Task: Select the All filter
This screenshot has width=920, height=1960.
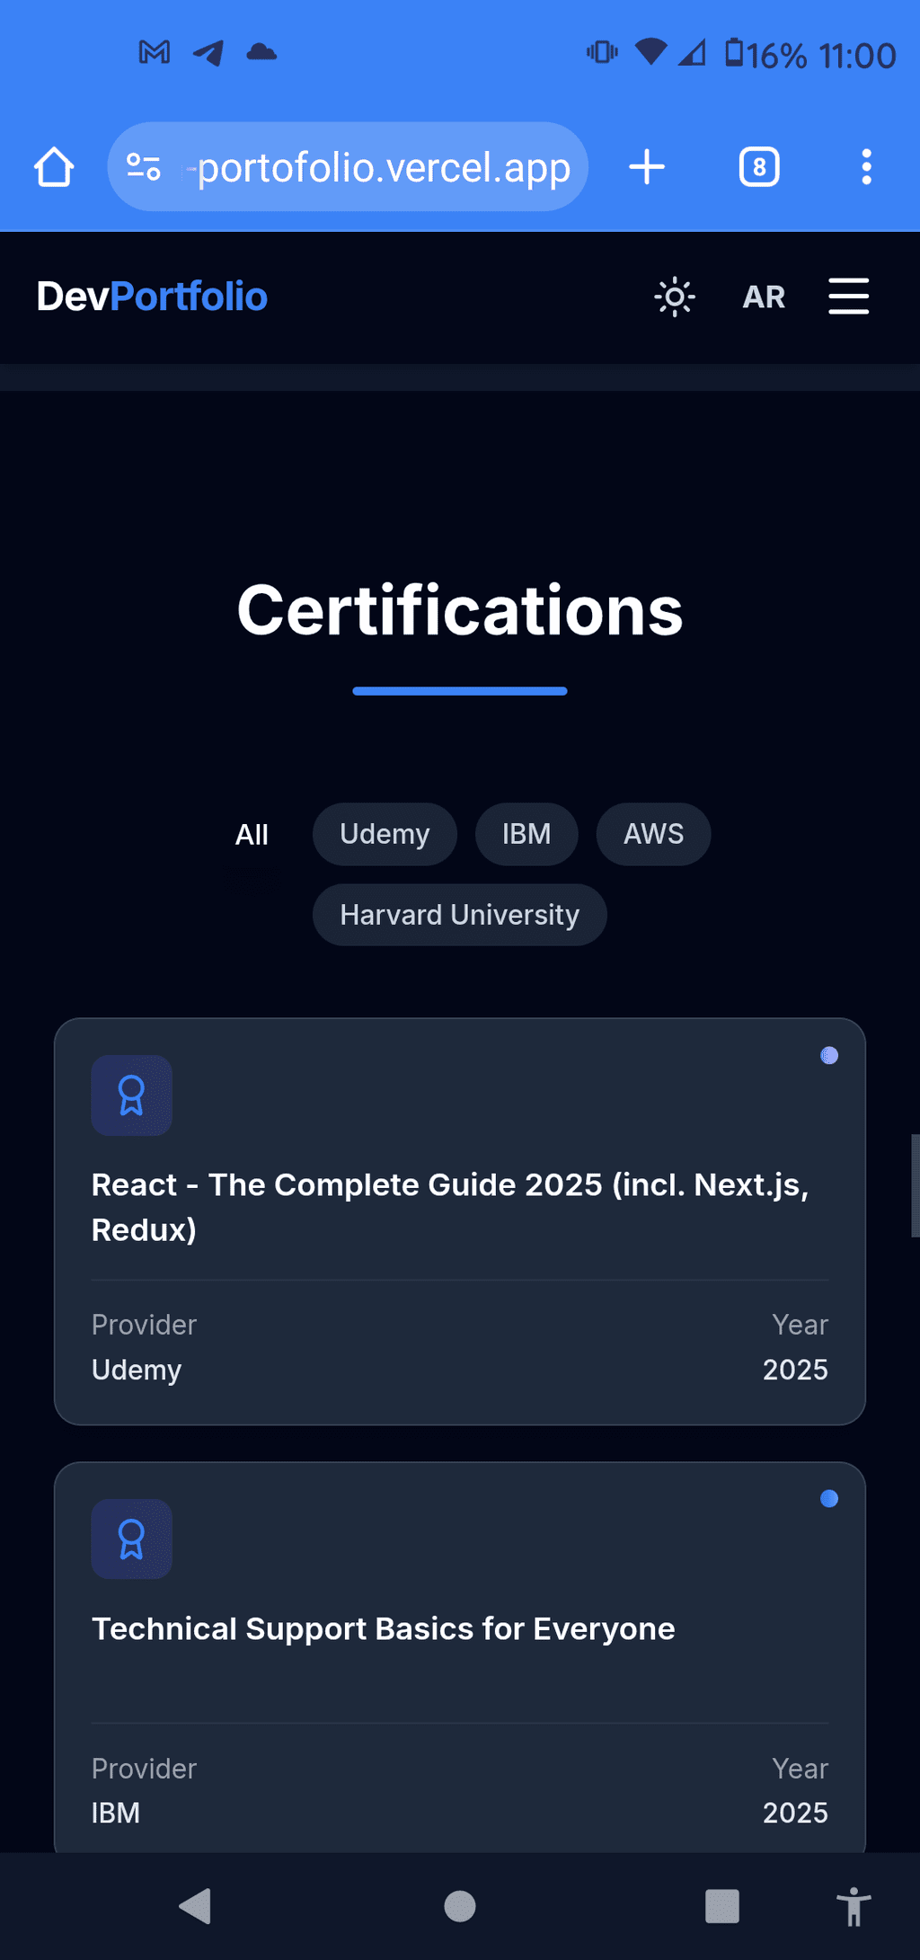Action: coord(252,834)
